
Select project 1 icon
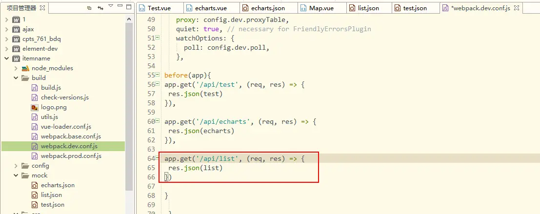16,19
